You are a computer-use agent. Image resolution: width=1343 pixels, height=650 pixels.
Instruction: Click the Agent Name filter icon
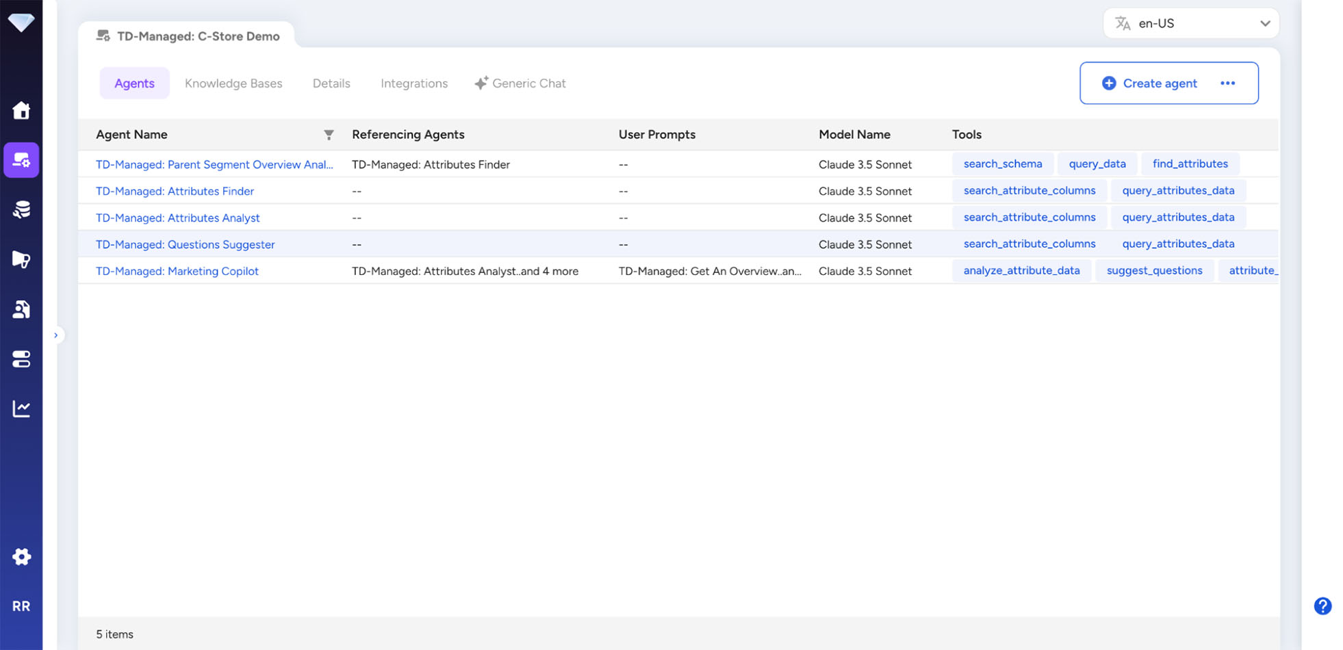coord(329,135)
